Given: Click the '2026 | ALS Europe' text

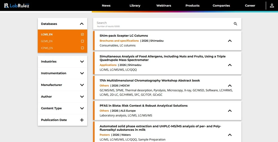Looking at the screenshot, I should [124, 111].
